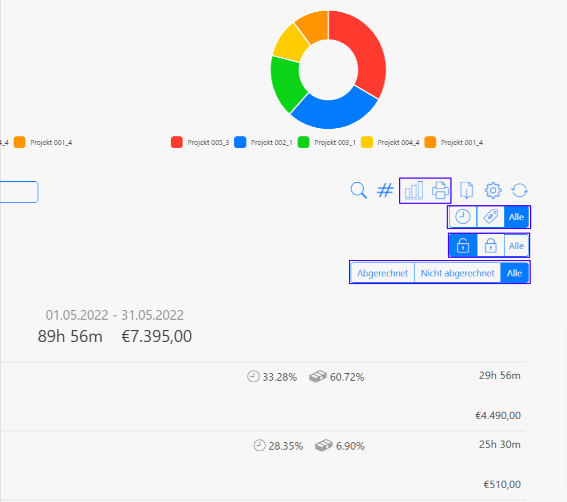
Task: Click the 6.90% money share value
Action: 350,446
